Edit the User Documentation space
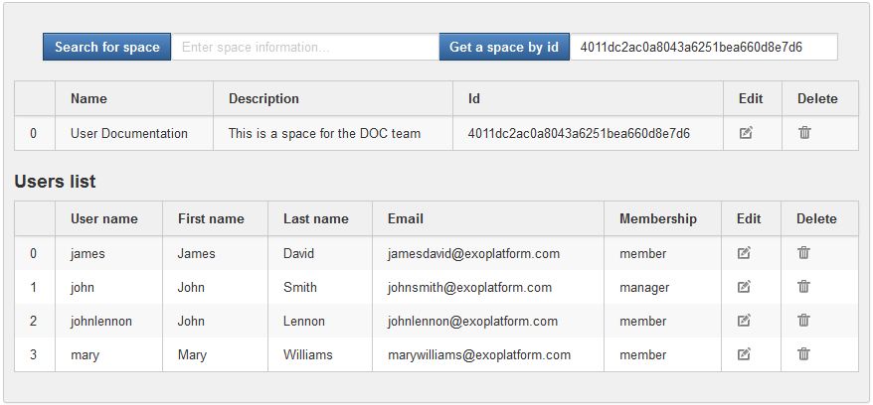The width and height of the screenshot is (873, 405). click(x=746, y=133)
